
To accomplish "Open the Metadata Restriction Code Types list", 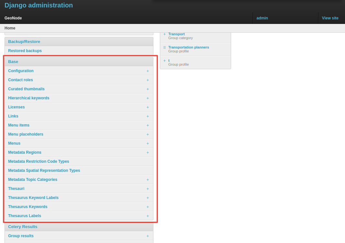I will coord(39,161).
